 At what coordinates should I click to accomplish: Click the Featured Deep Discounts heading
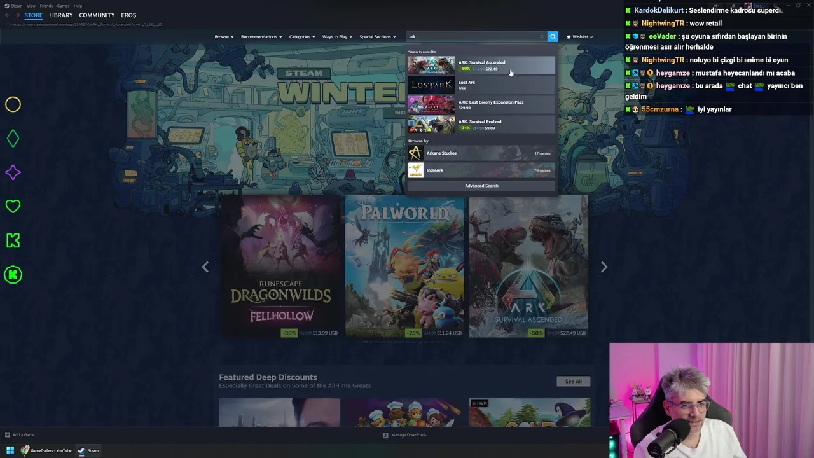click(x=268, y=377)
